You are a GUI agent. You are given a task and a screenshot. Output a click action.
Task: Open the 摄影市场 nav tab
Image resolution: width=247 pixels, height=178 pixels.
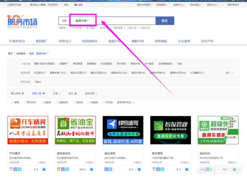138,41
